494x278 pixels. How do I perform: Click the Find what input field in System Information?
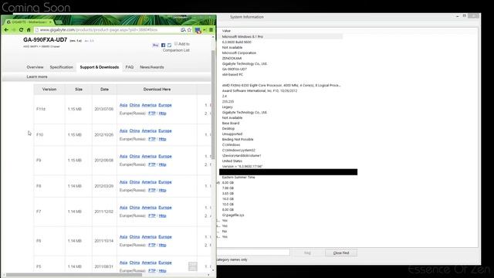[253, 253]
